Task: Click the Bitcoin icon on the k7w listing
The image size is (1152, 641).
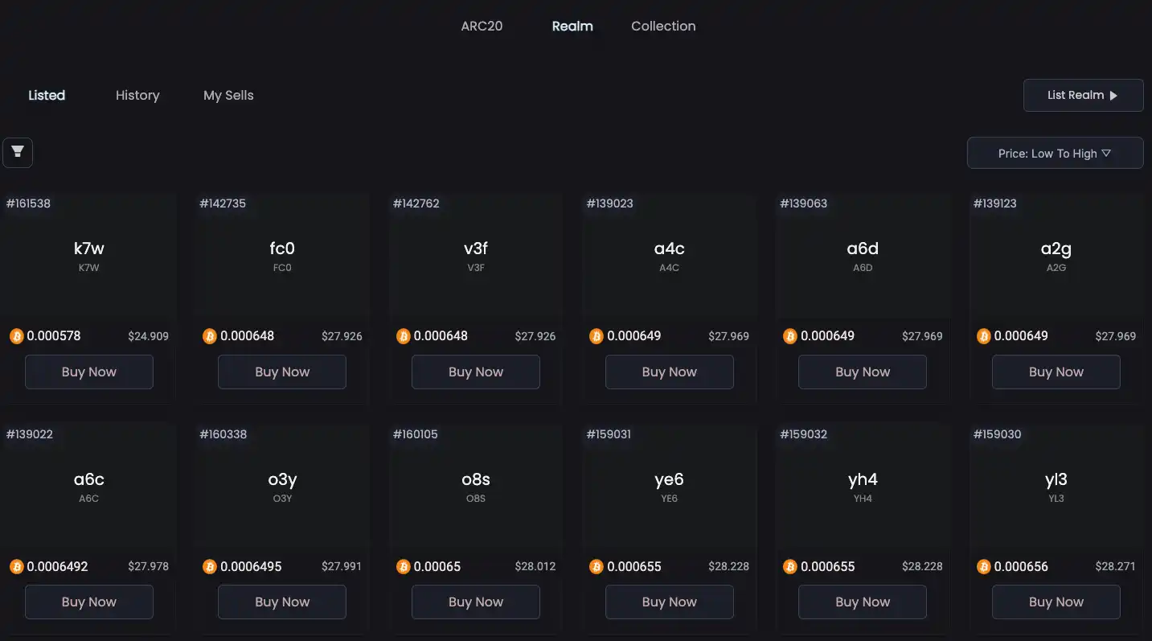Action: click(x=17, y=336)
